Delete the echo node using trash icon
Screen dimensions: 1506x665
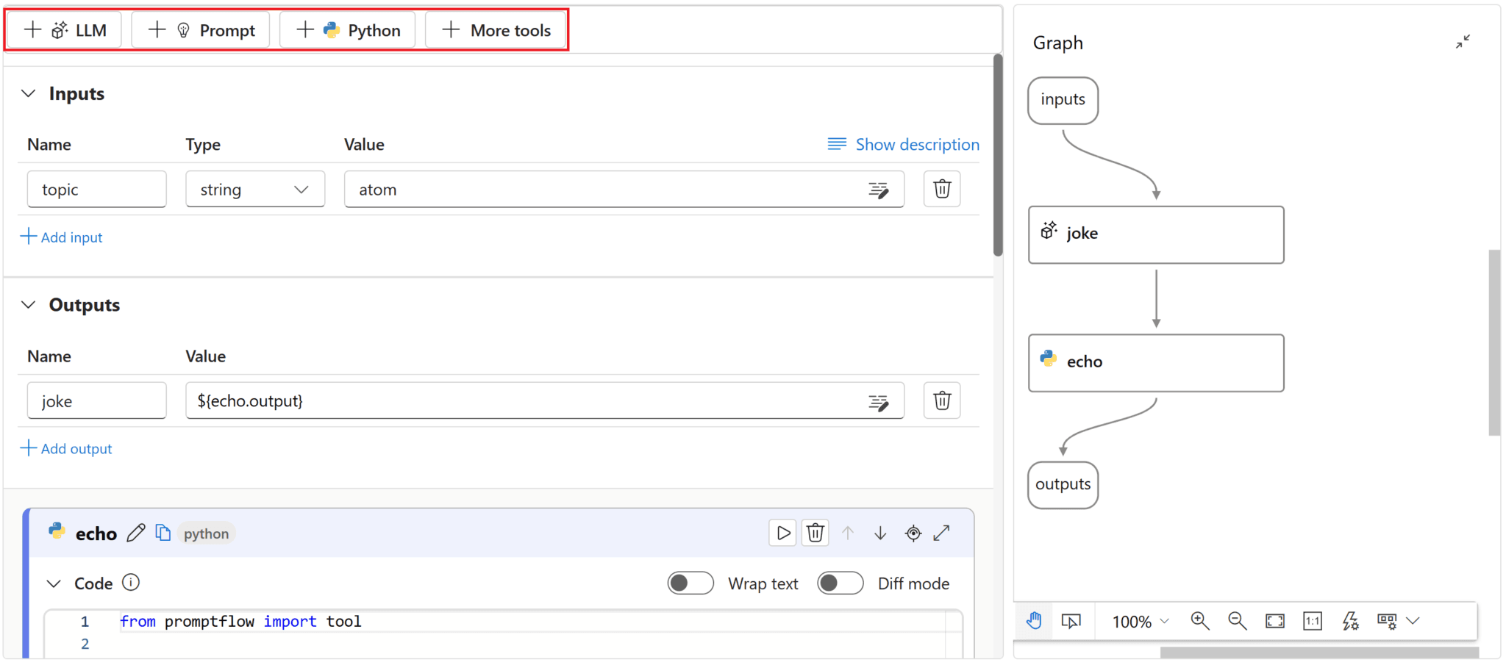[815, 533]
